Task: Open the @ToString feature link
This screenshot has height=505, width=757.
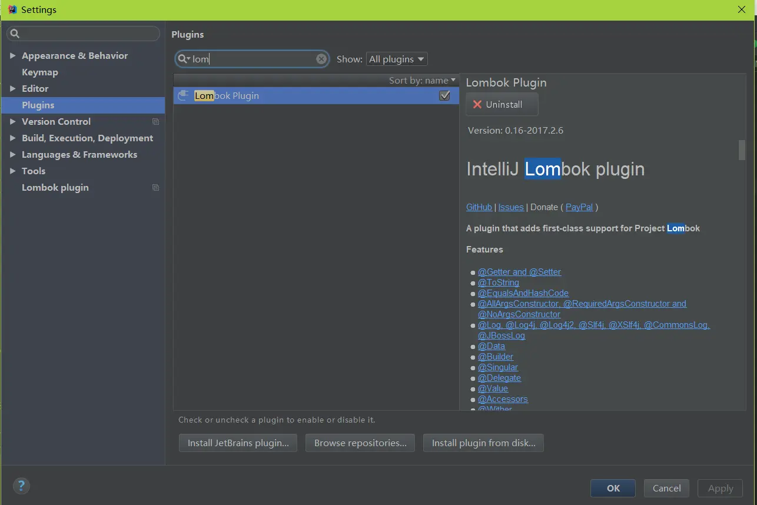Action: click(x=499, y=283)
